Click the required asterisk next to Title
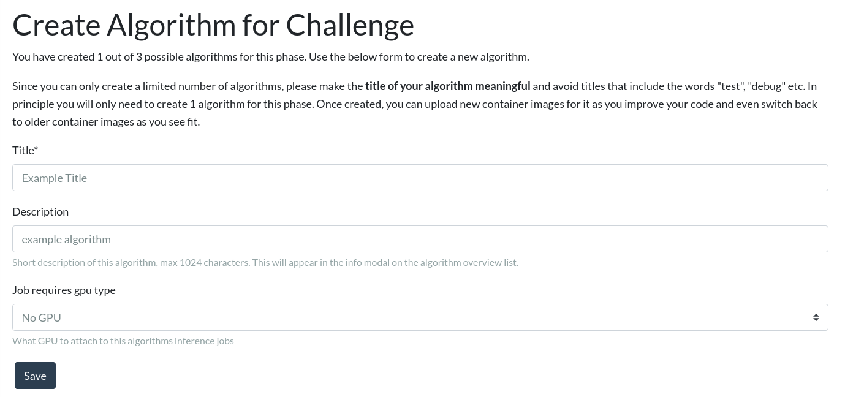 pos(36,149)
